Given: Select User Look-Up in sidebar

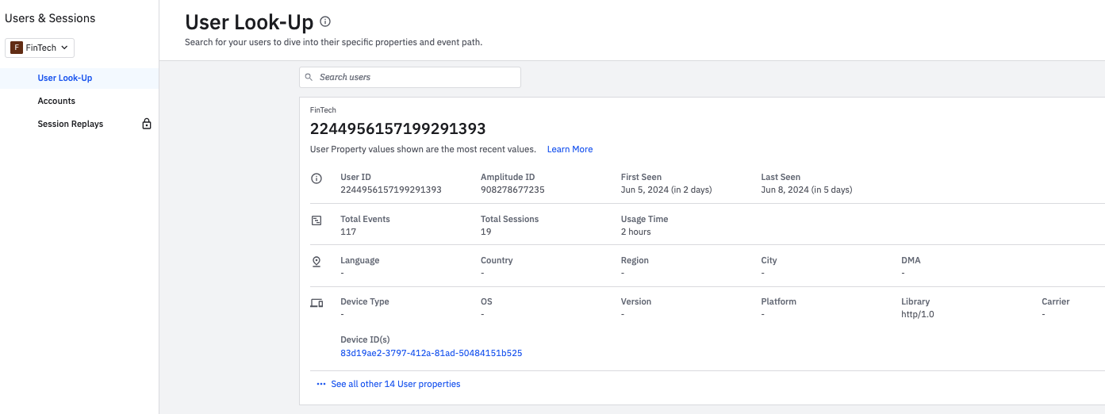Looking at the screenshot, I should point(65,78).
